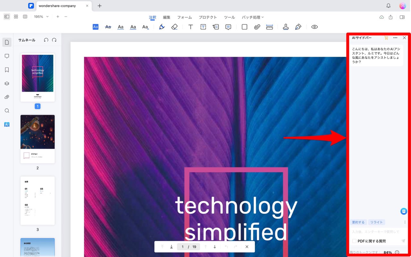Select the strikethrough text tool
The image size is (411, 257).
coord(108,27)
